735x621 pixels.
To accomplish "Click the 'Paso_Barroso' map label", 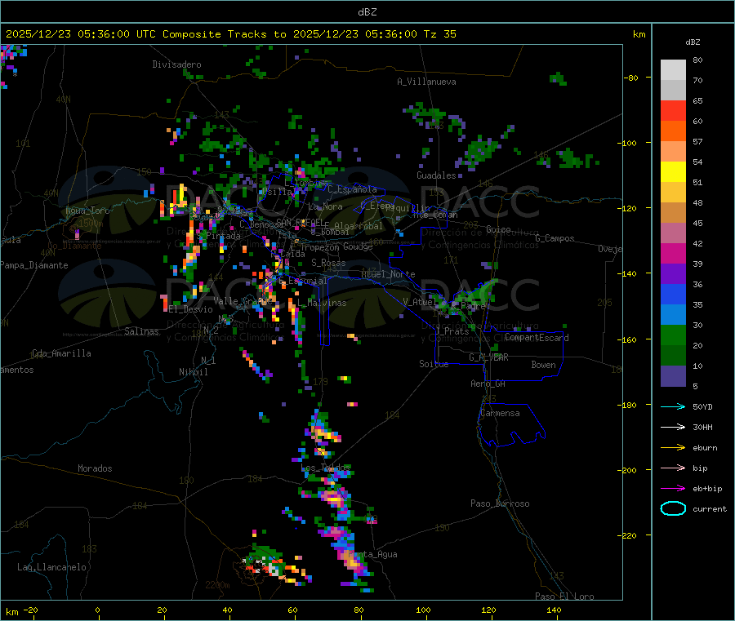I will pyautogui.click(x=500, y=503).
